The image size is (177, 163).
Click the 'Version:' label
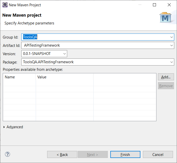tap(9, 54)
